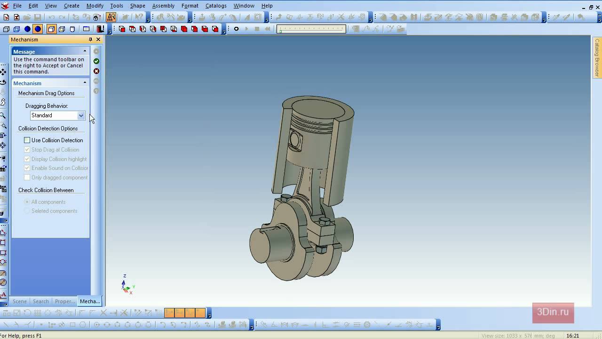602x339 pixels.
Task: Click the first red cube view icon
Action: (122, 29)
